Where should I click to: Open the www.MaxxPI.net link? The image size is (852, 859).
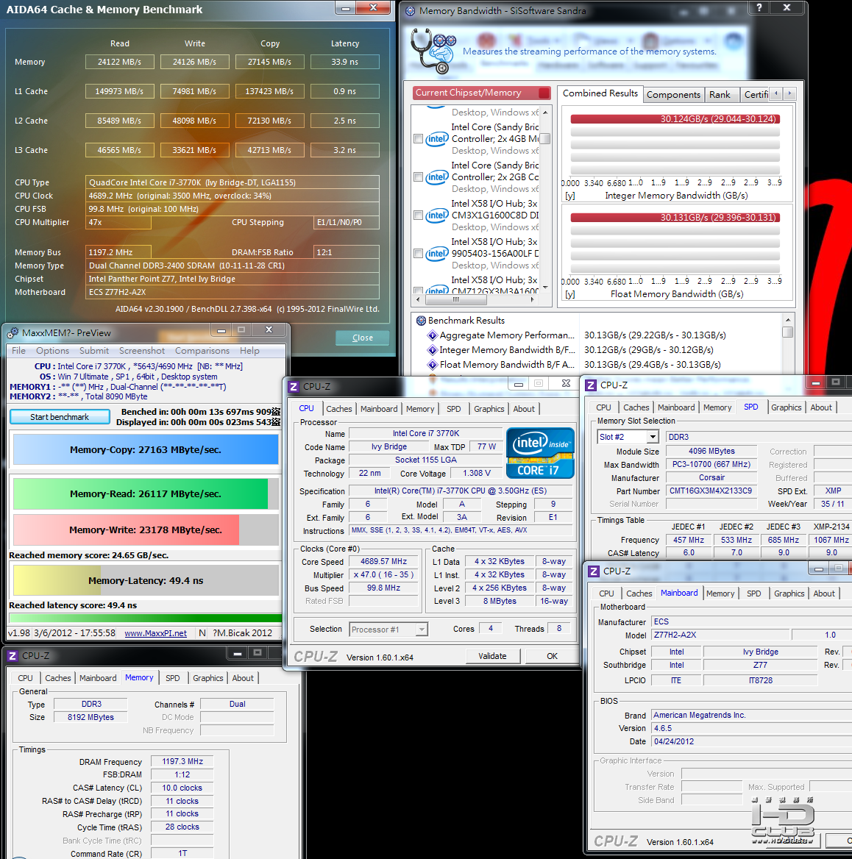tap(155, 632)
